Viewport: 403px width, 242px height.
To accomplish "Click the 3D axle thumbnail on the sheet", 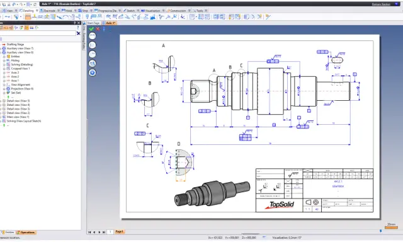I will (212, 193).
